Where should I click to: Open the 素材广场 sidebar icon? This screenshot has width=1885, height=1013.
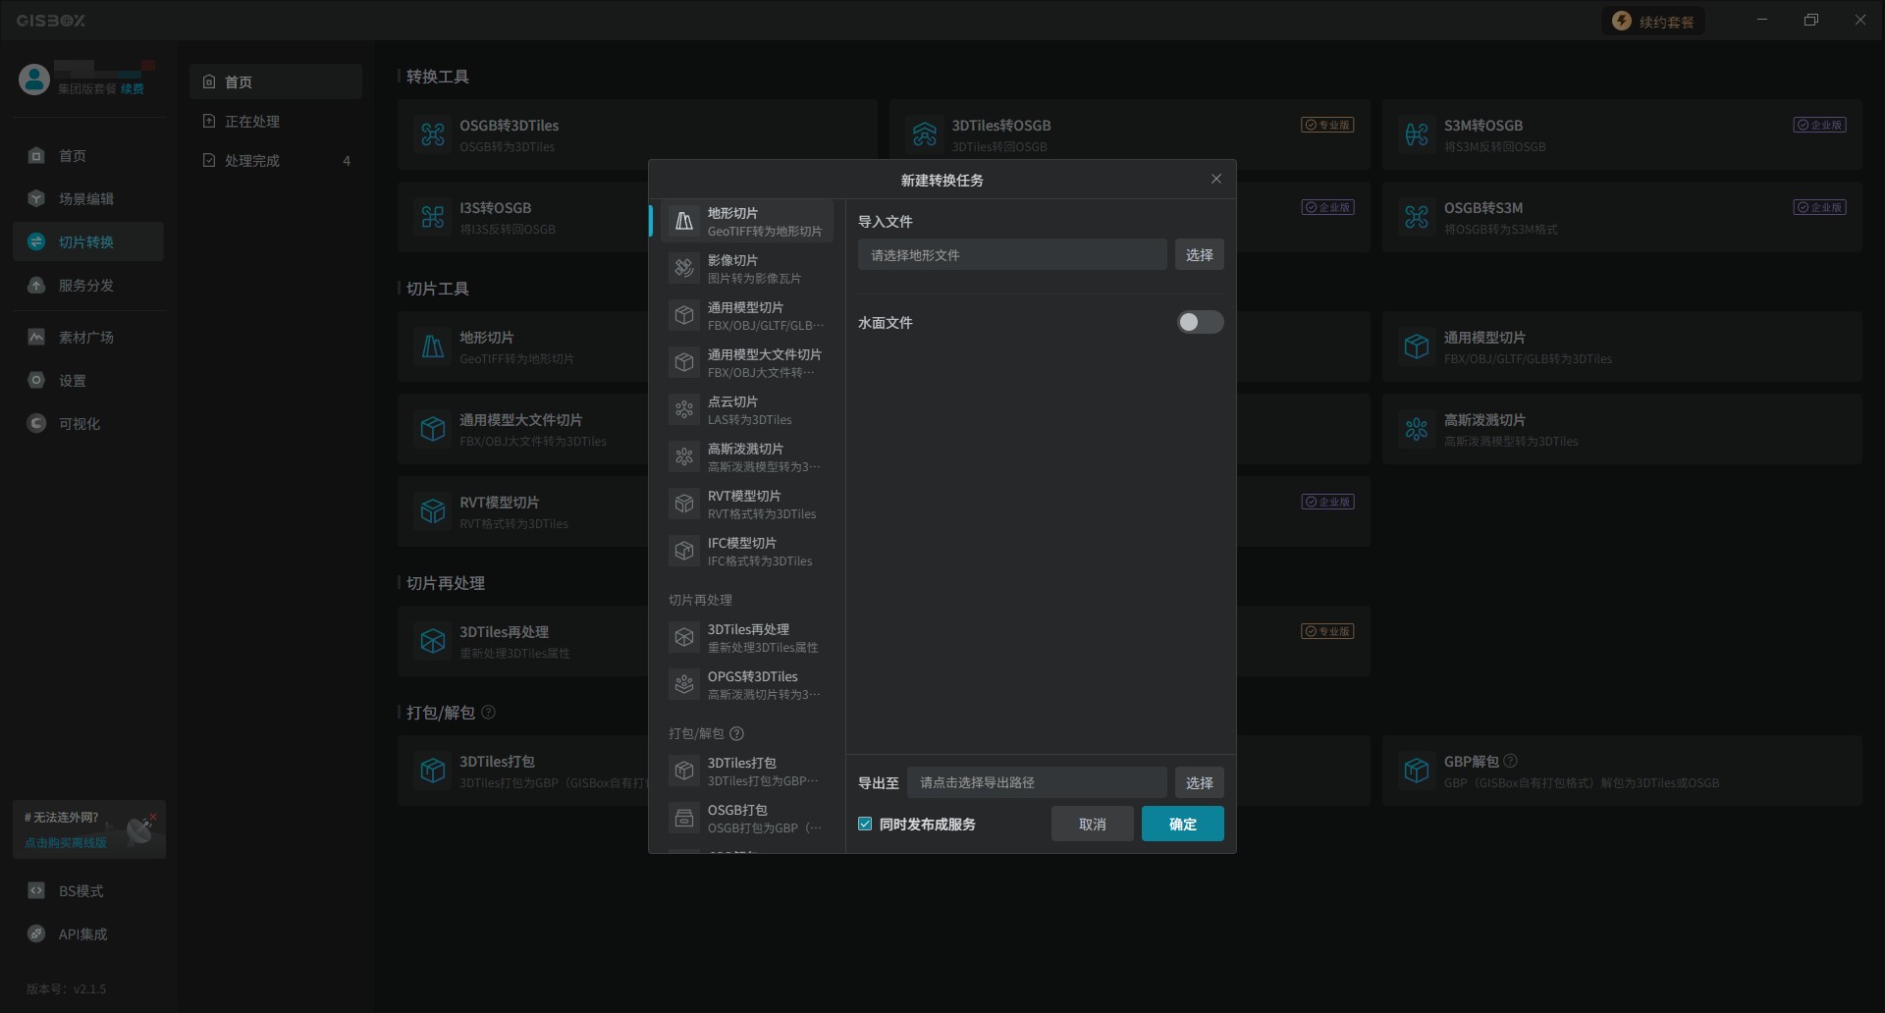click(36, 338)
